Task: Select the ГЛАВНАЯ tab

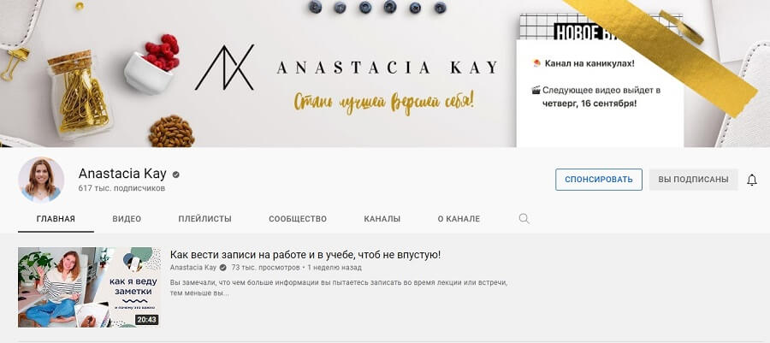Action: (x=56, y=219)
